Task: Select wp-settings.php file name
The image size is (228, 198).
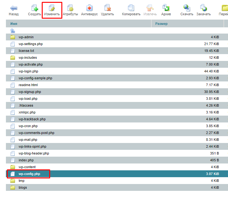Action: (31, 44)
